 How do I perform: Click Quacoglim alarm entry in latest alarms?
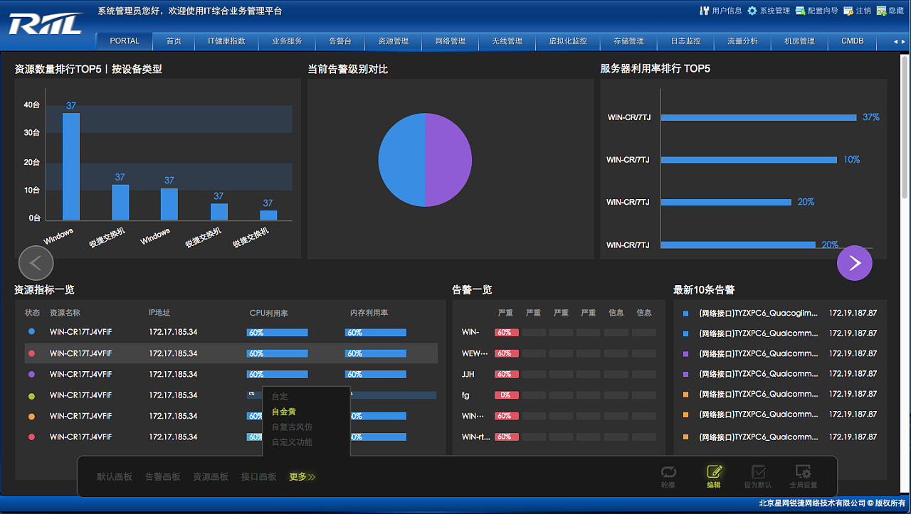tap(759, 313)
